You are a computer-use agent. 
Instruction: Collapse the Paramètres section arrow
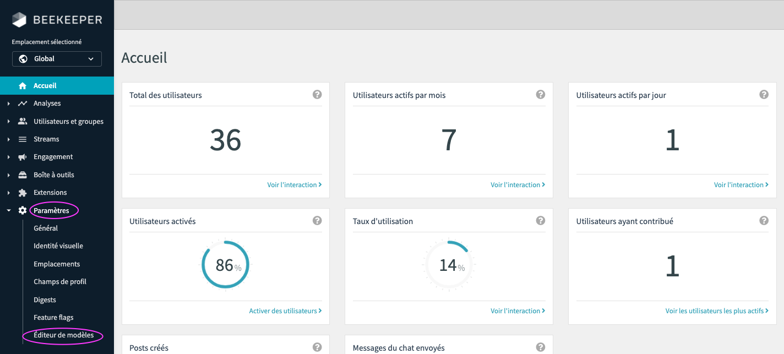coord(8,210)
